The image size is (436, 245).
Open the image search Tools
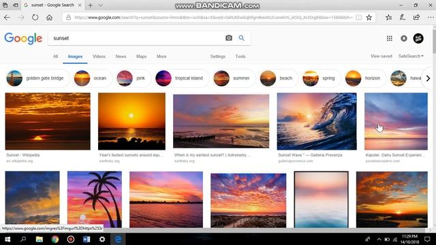pos(240,56)
